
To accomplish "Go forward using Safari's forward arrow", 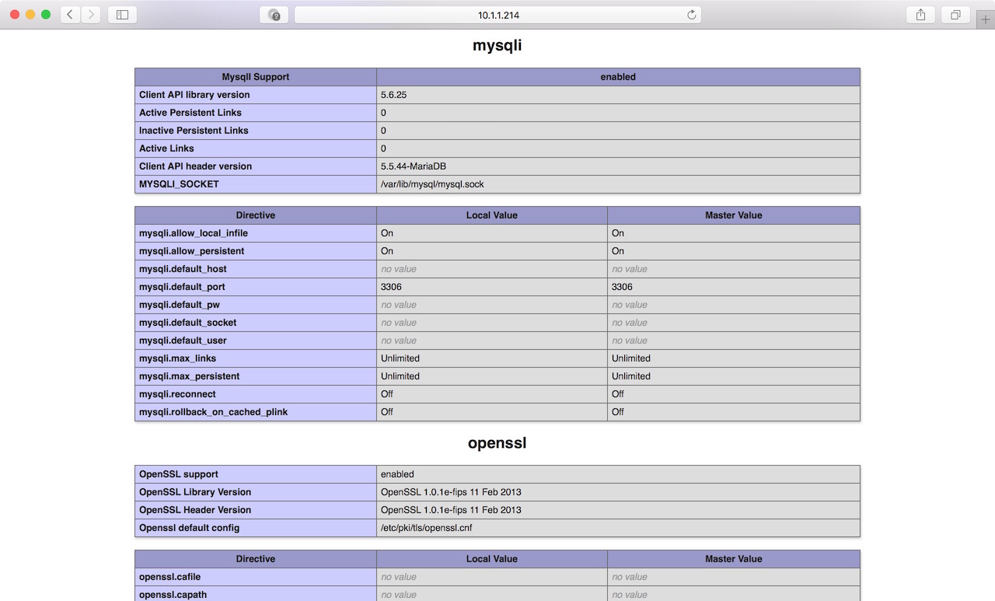I will click(90, 15).
